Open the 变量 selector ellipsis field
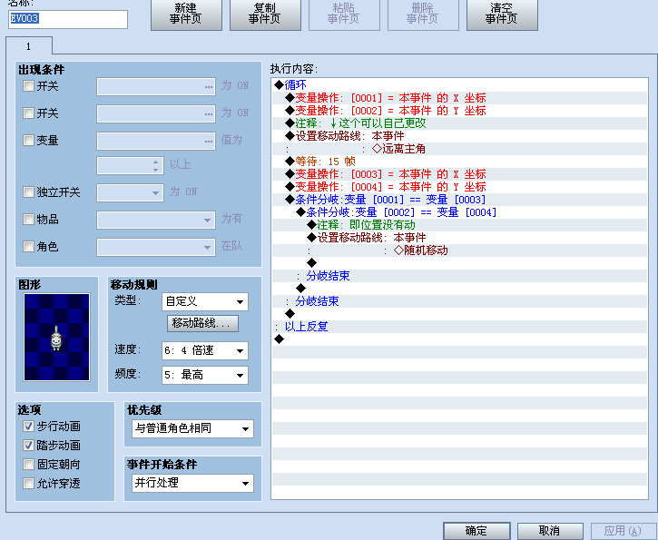The width and height of the screenshot is (658, 540). (x=156, y=141)
